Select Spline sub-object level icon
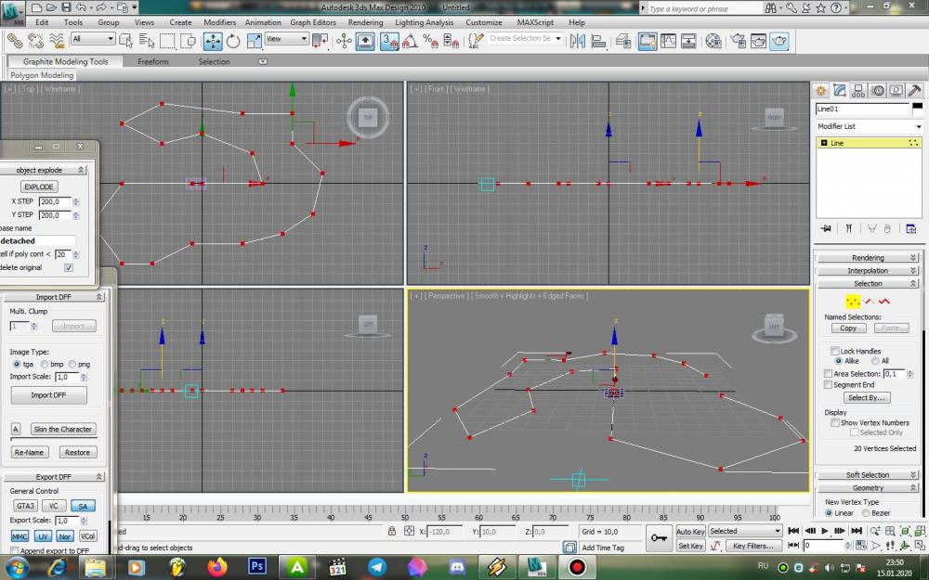This screenshot has width=929, height=580. click(884, 302)
